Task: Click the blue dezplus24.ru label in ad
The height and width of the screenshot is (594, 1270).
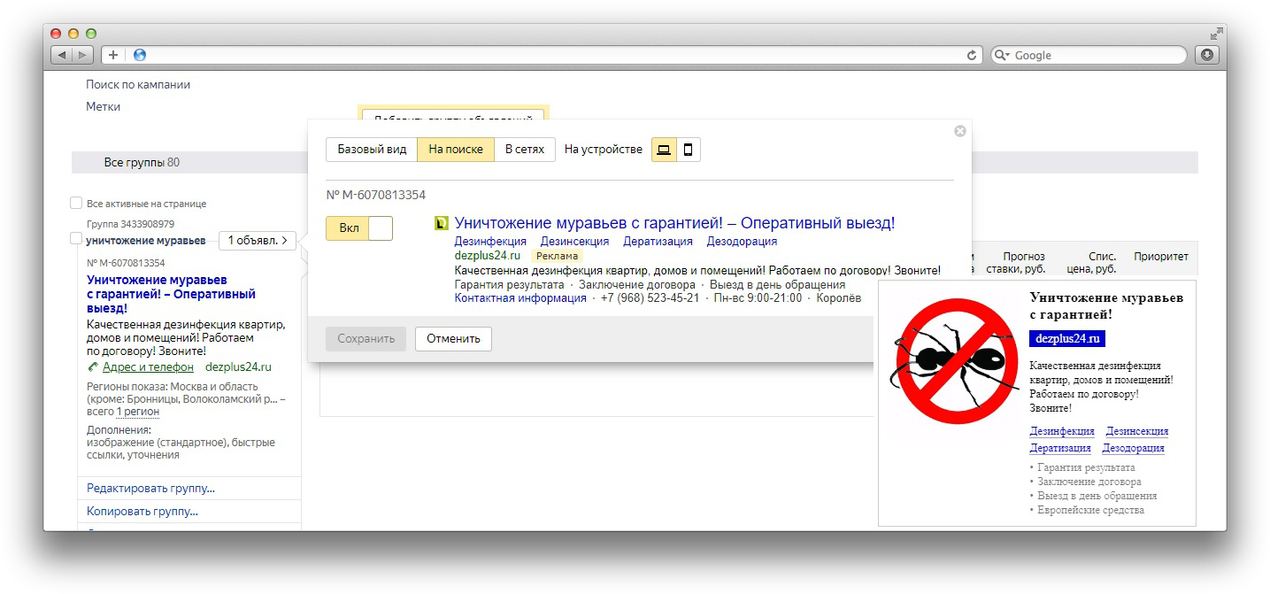Action: coord(1067,338)
